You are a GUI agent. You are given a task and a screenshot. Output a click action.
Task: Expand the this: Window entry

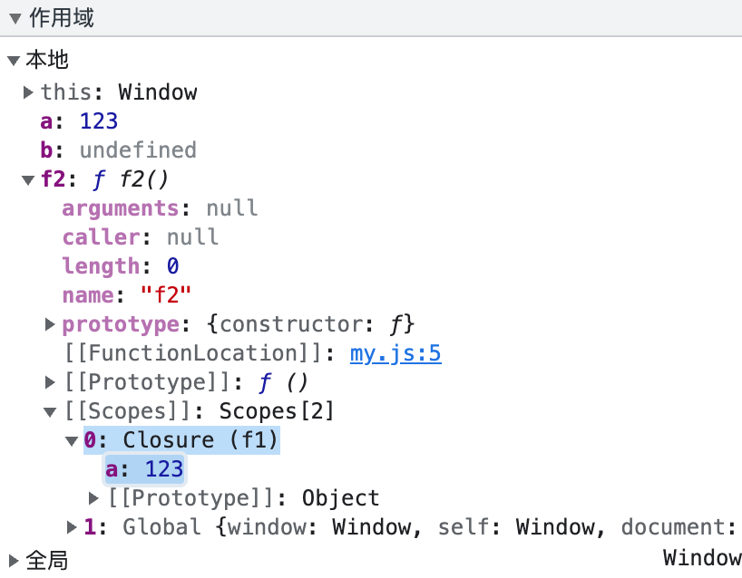[x=29, y=92]
